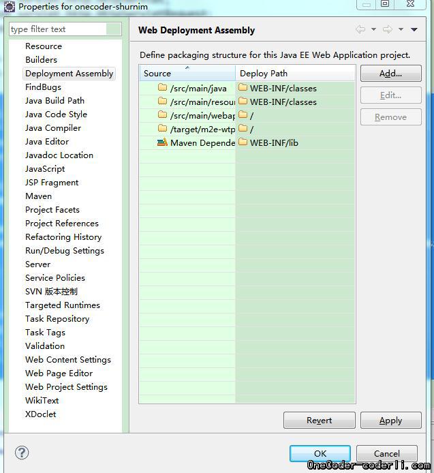Click the Apply button
Image resolution: width=434 pixels, height=473 pixels.
(x=390, y=421)
